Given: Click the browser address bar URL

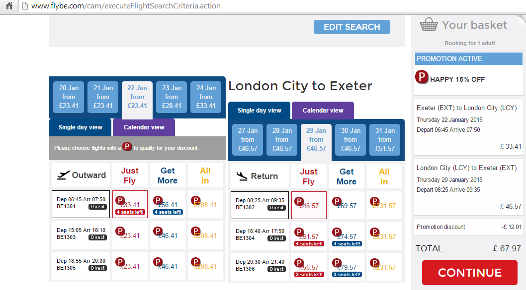Looking at the screenshot, I should tap(126, 5).
